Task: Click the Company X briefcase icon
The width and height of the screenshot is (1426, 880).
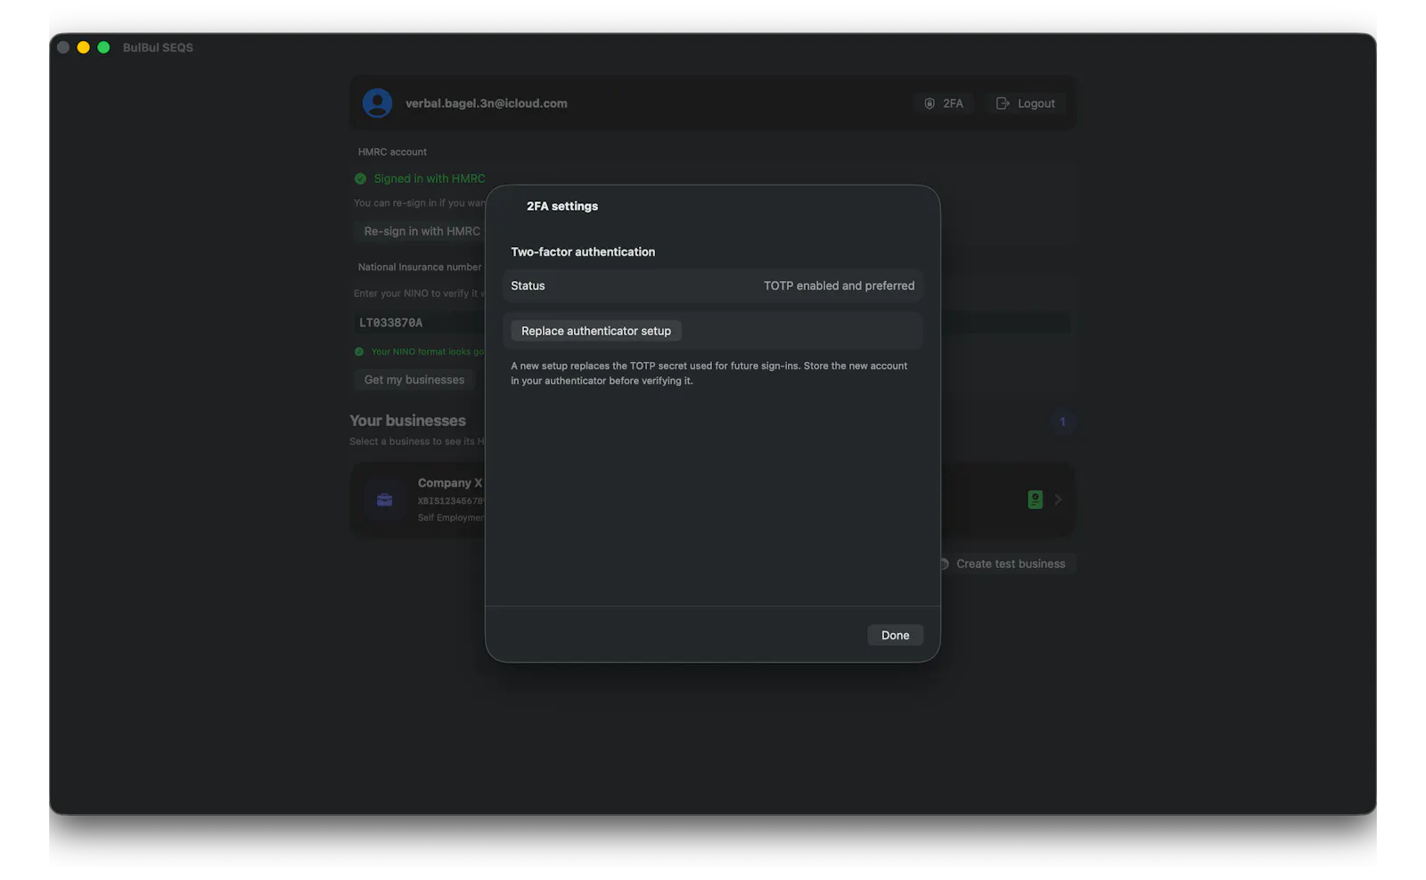Action: pos(385,499)
